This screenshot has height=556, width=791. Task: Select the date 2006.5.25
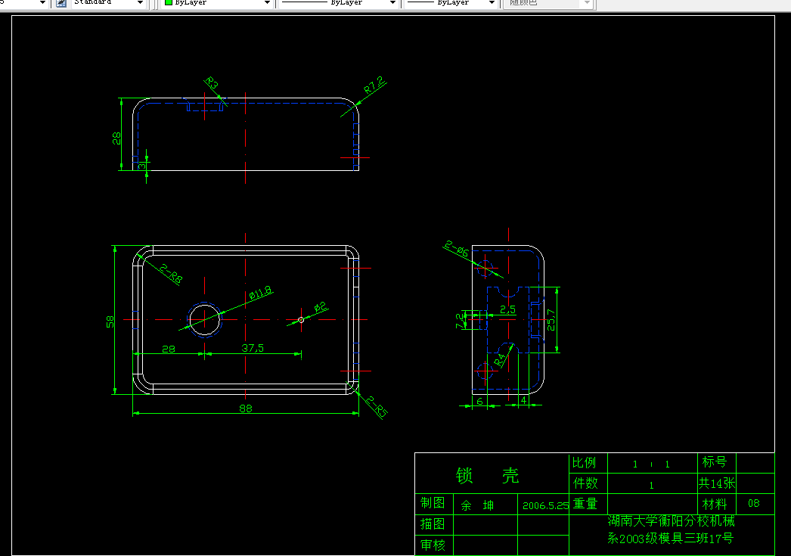point(545,505)
